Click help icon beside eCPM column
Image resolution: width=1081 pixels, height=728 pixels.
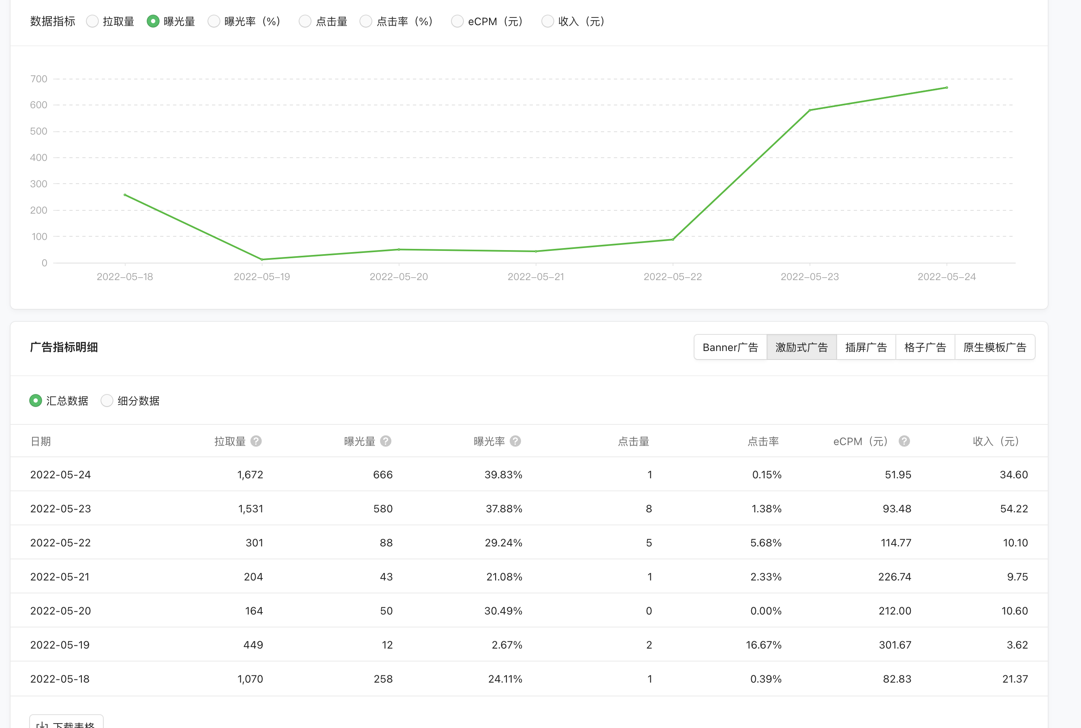tap(904, 441)
